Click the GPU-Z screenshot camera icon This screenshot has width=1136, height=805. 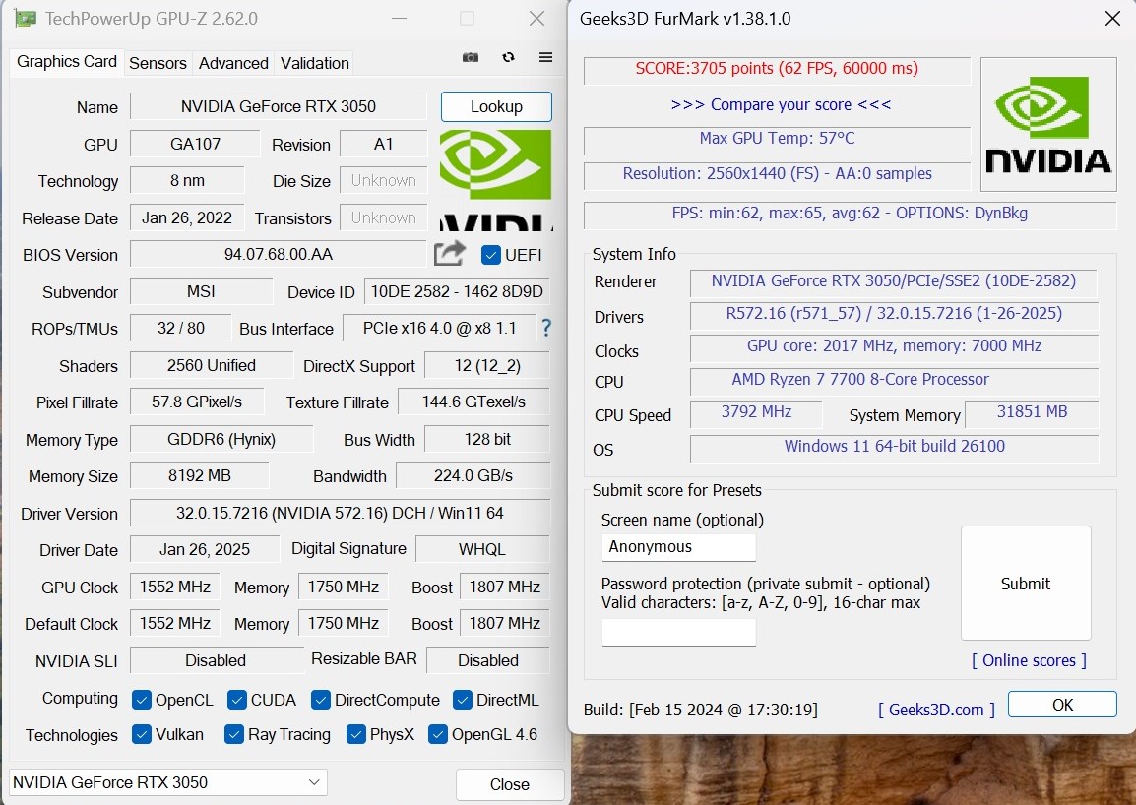471,58
